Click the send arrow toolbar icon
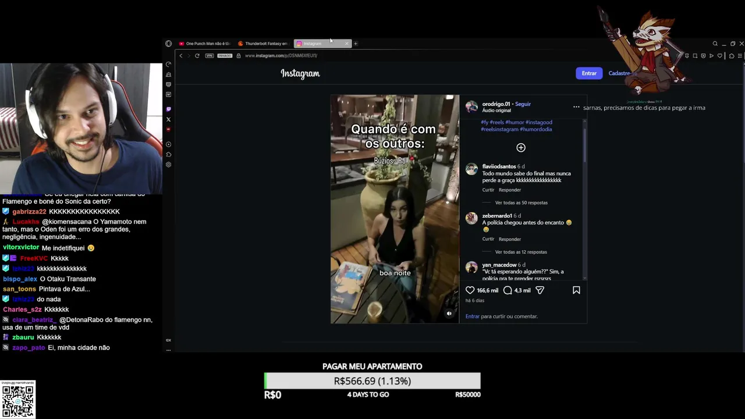This screenshot has width=745, height=419. coord(711,56)
